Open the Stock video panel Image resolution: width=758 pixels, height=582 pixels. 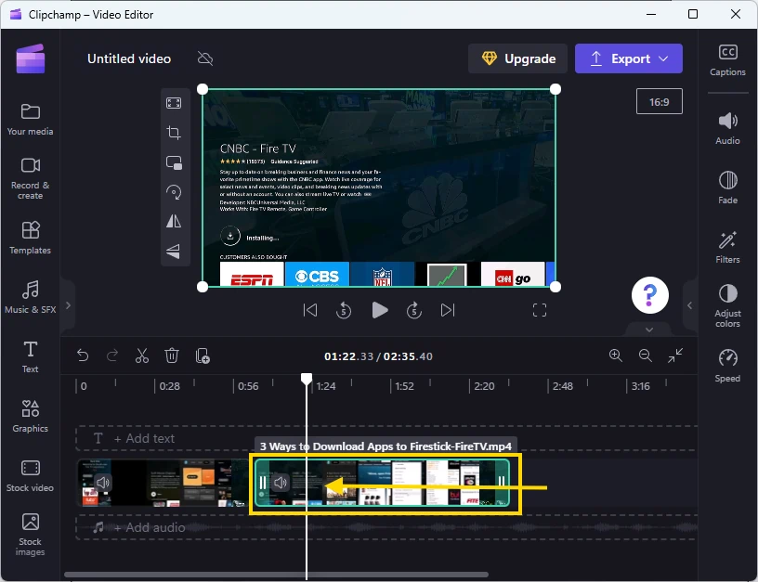click(x=30, y=475)
